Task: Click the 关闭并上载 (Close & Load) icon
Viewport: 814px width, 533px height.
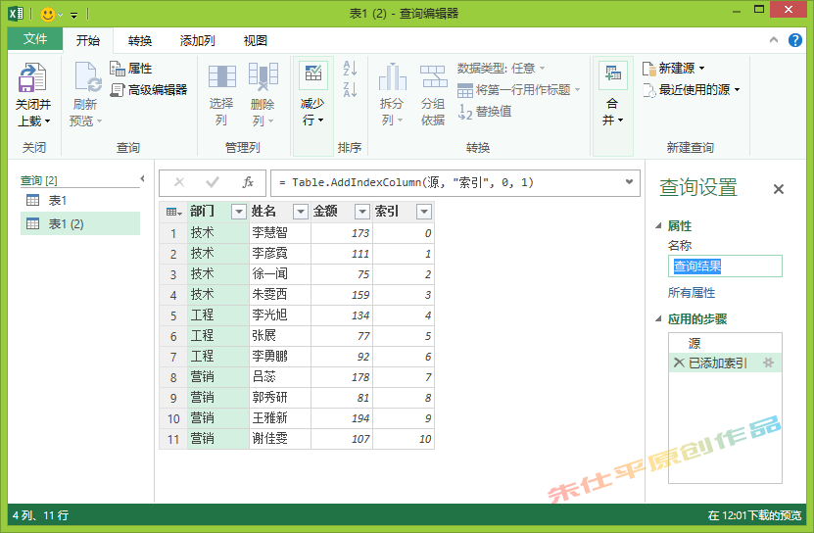Action: pos(33,79)
